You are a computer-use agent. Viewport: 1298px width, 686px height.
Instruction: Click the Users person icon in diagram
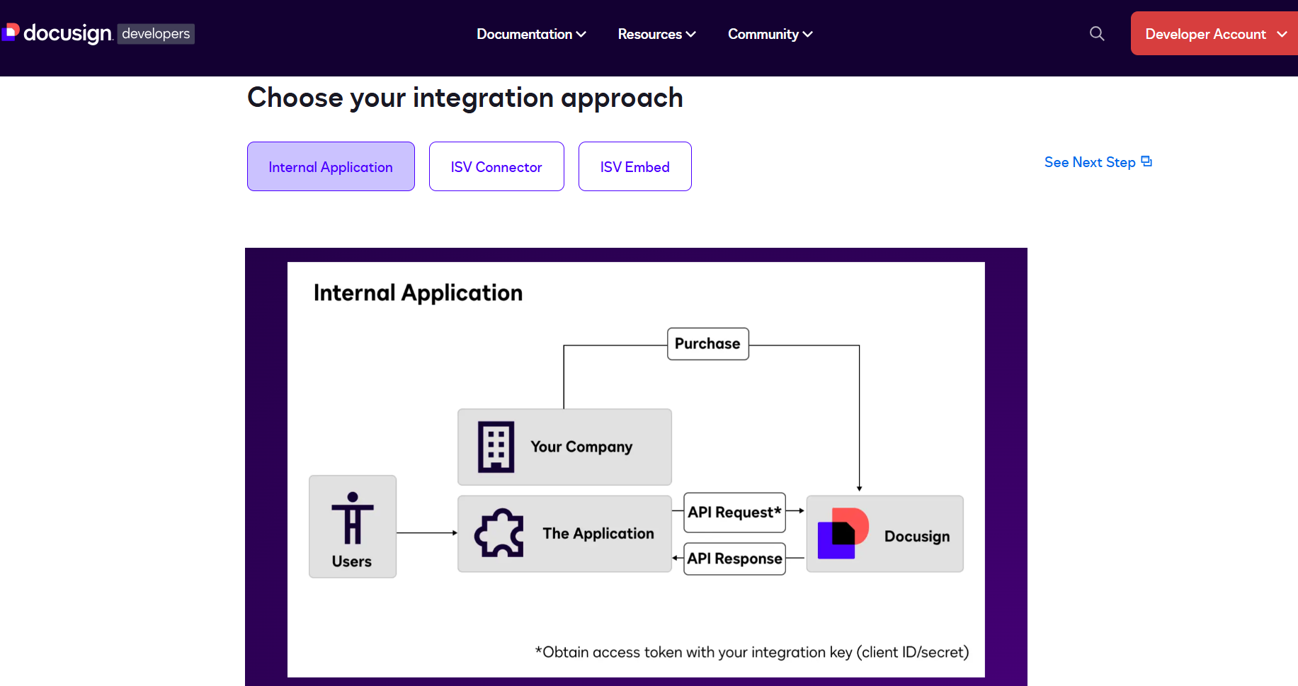click(x=353, y=518)
